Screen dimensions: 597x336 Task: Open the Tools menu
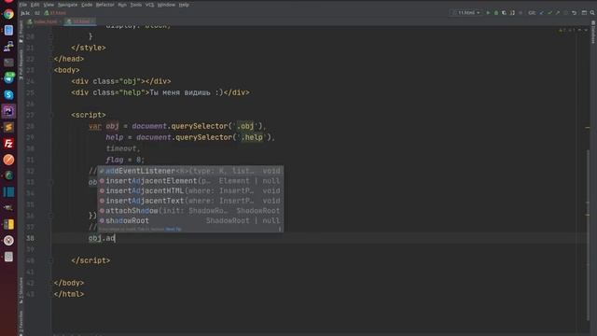(136, 5)
